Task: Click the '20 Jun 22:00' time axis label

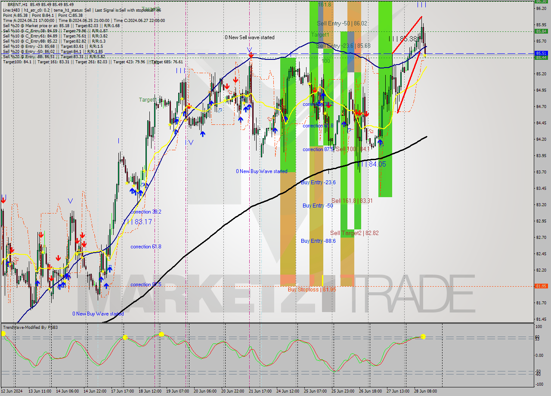Action: [x=232, y=391]
